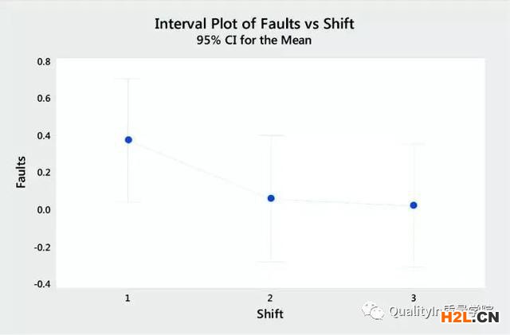Select the blue mean point for Shift 2

pyautogui.click(x=271, y=198)
